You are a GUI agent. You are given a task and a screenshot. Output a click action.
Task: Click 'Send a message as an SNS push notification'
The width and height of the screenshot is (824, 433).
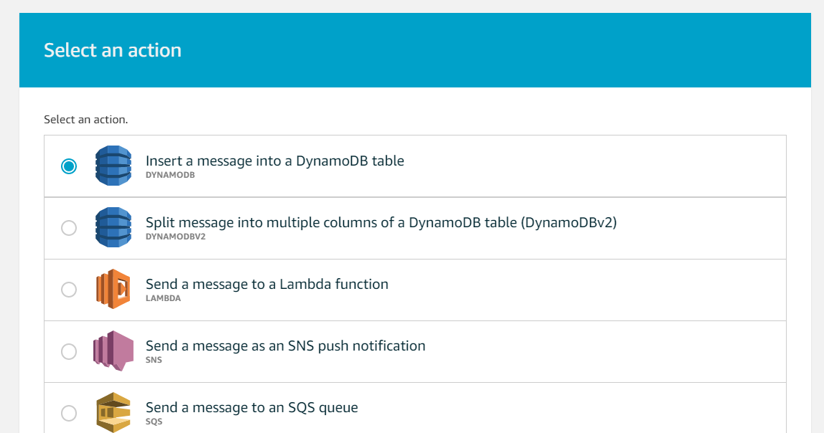click(286, 346)
